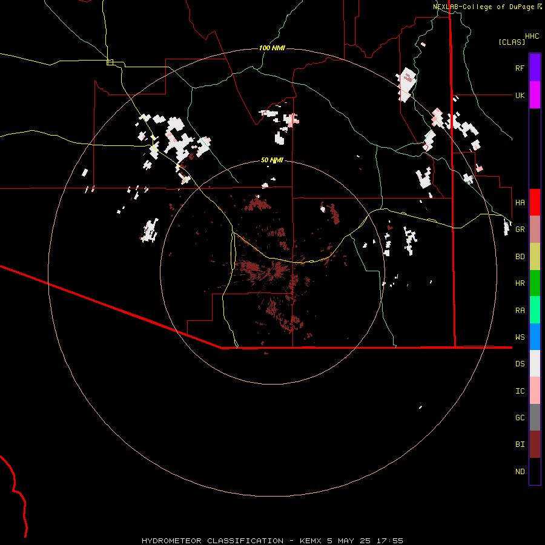Click the RA light green swatch

point(535,310)
